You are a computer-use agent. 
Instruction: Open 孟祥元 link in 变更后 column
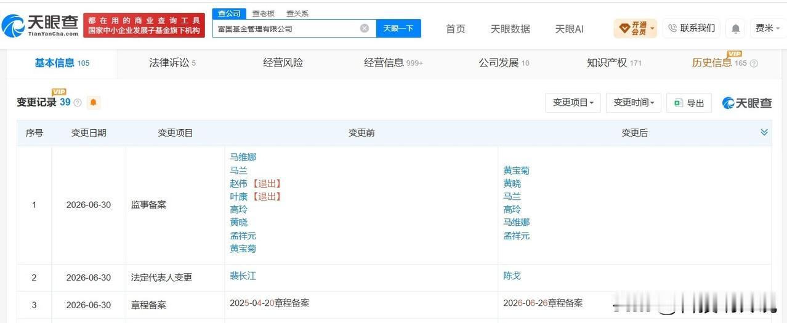pos(516,236)
